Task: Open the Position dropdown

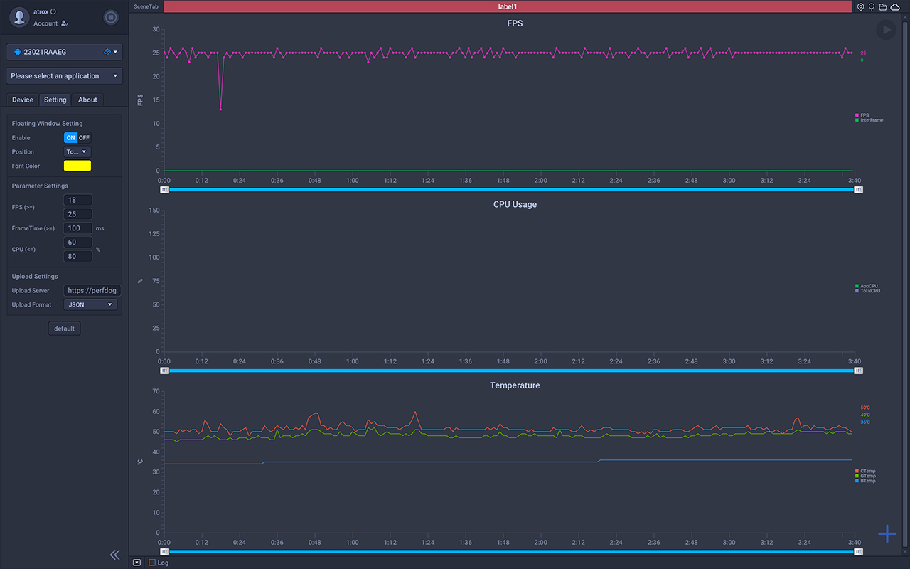Action: pyautogui.click(x=77, y=151)
